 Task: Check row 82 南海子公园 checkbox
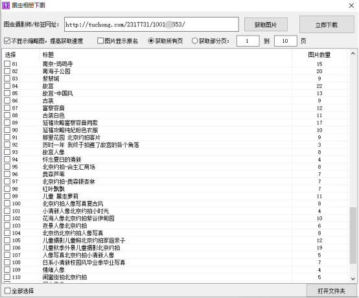(7, 71)
